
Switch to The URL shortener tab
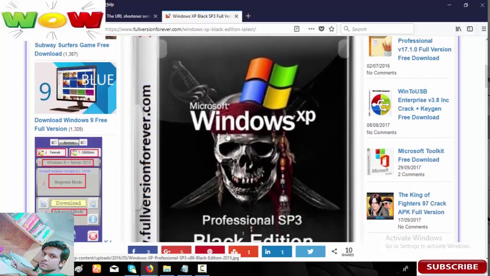(128, 16)
